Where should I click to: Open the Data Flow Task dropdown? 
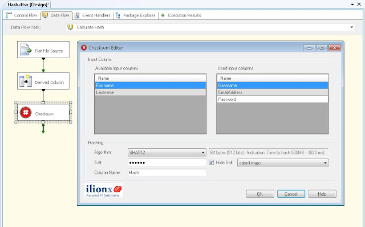coord(352,27)
